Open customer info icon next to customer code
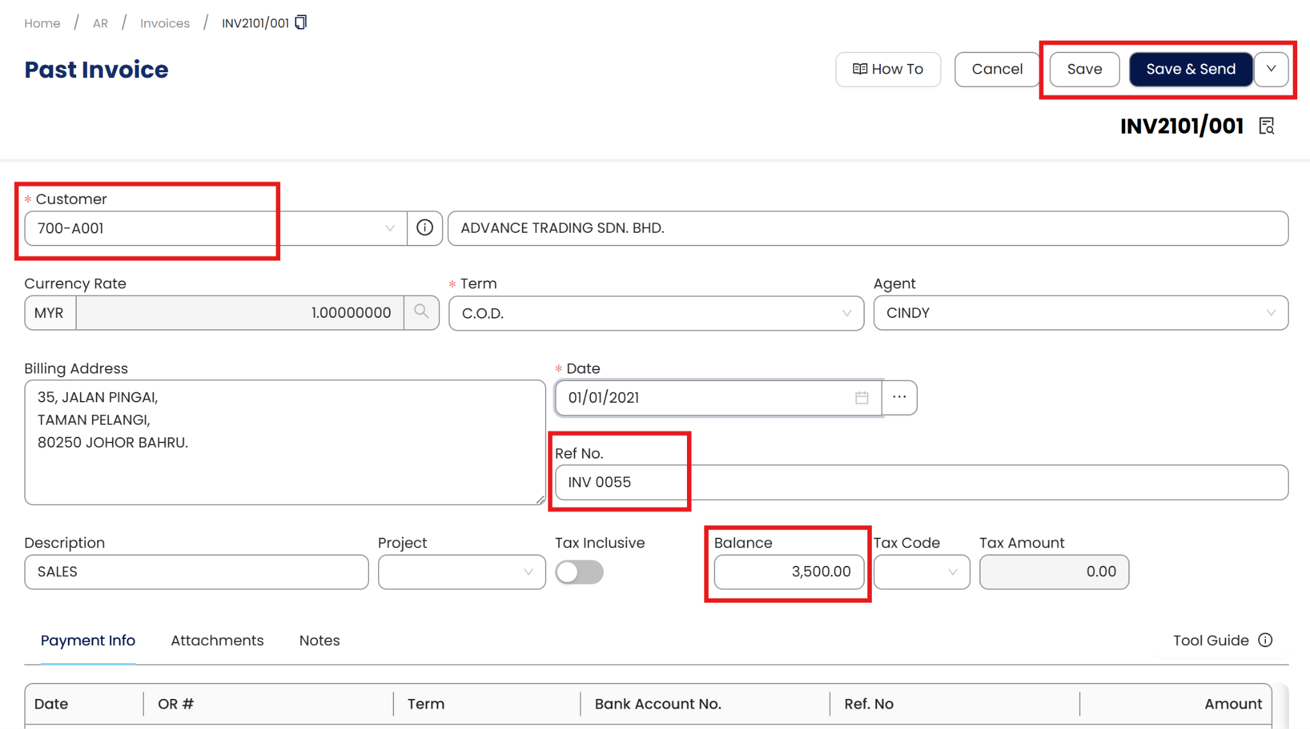Viewport: 1310px width, 729px height. [x=425, y=228]
